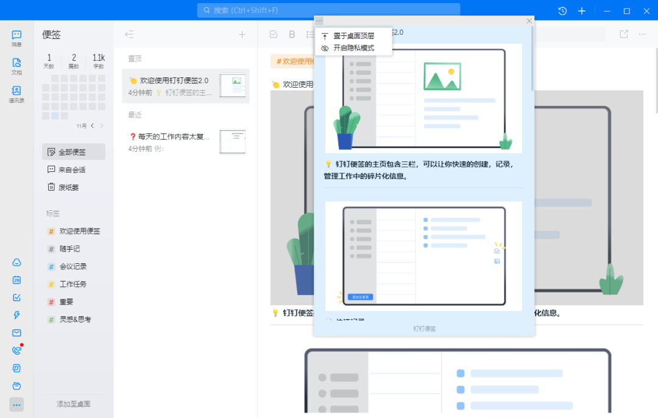Click 添加至桌面 button
658x418 pixels.
74,404
